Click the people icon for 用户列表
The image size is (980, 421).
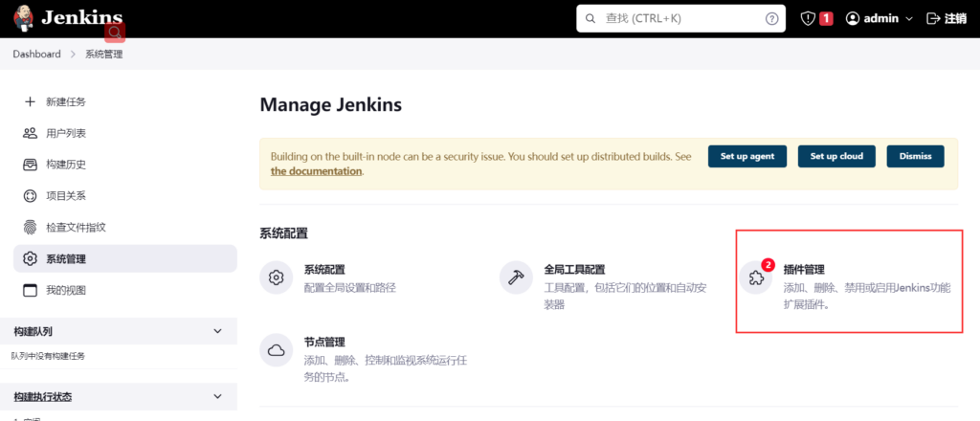point(30,133)
